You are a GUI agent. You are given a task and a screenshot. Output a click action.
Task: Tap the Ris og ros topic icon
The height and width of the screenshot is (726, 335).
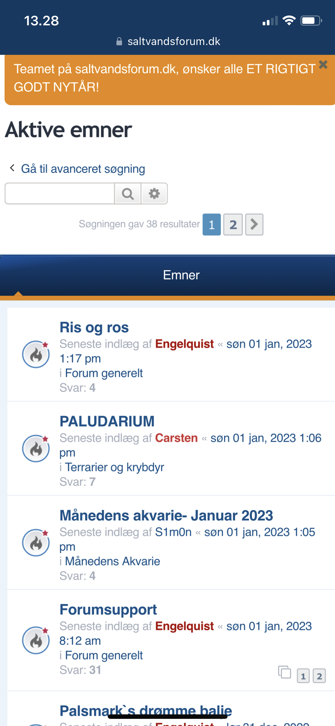pos(36,354)
